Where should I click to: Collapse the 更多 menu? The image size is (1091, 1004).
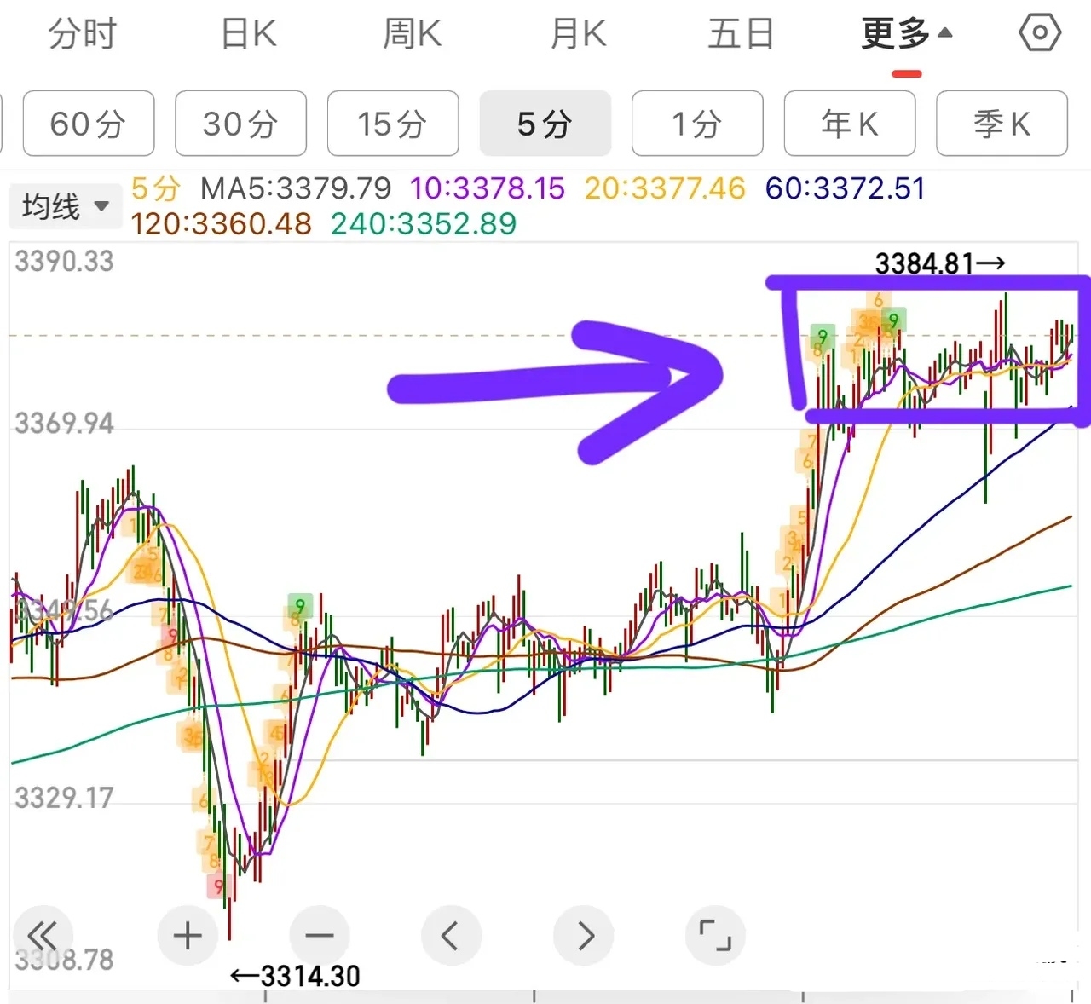[x=906, y=34]
